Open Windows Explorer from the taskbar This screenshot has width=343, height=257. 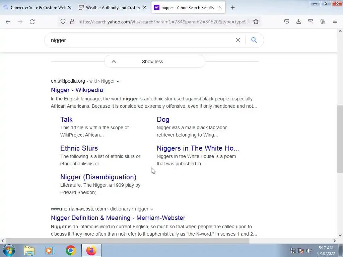[x=29, y=250]
